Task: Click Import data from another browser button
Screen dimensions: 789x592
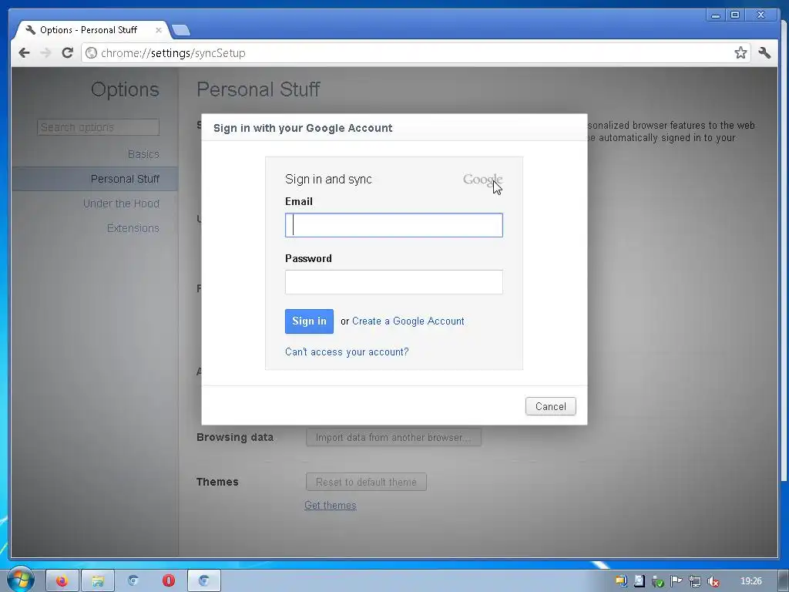Action: [x=394, y=438]
